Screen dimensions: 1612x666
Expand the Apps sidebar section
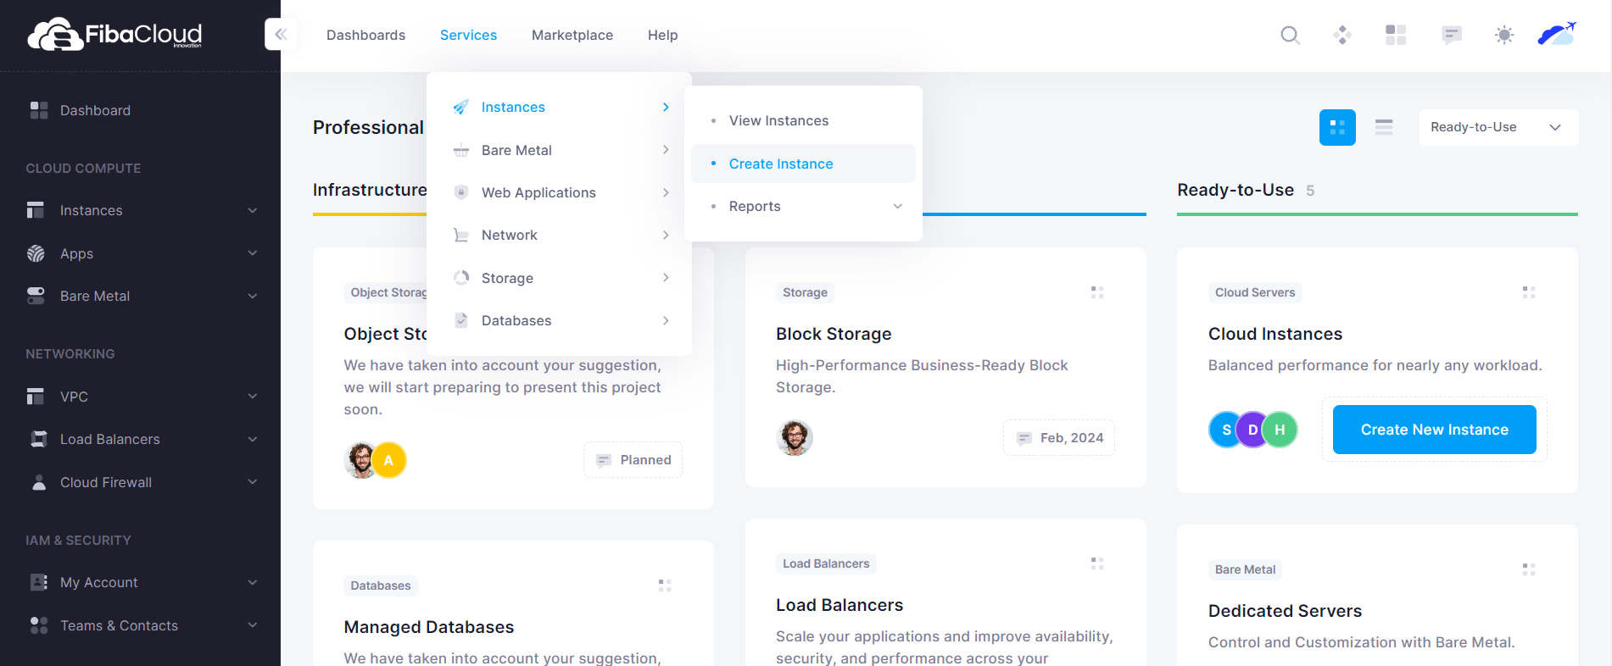141,253
